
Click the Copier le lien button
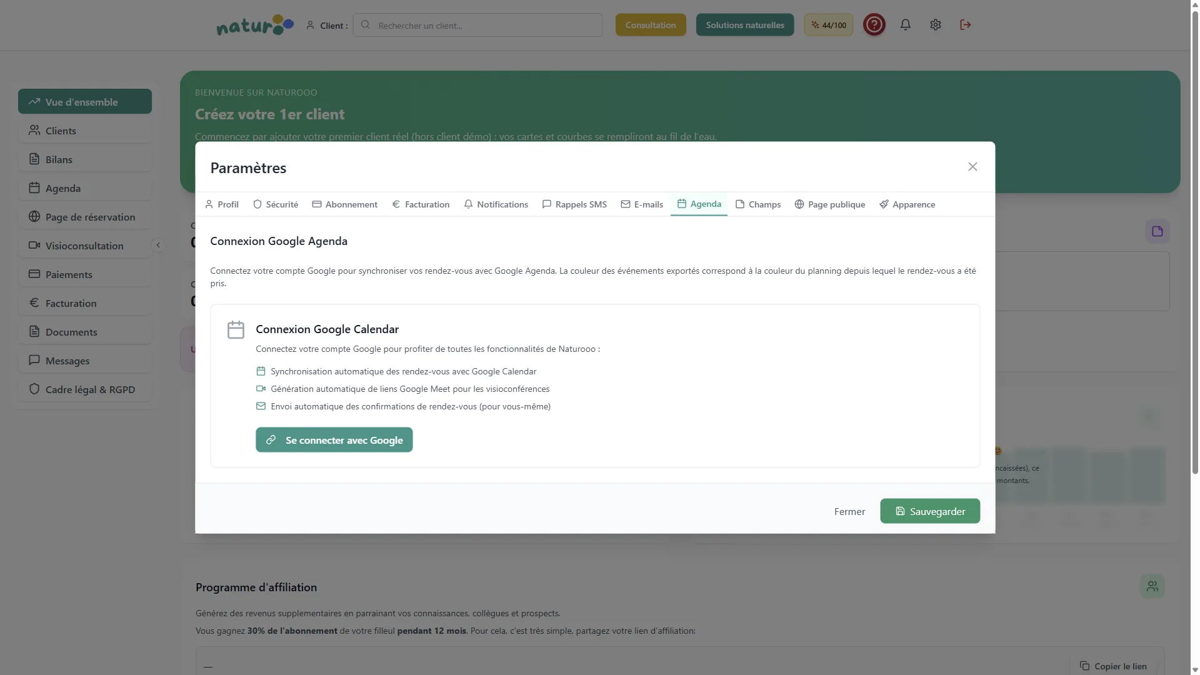[1113, 666]
